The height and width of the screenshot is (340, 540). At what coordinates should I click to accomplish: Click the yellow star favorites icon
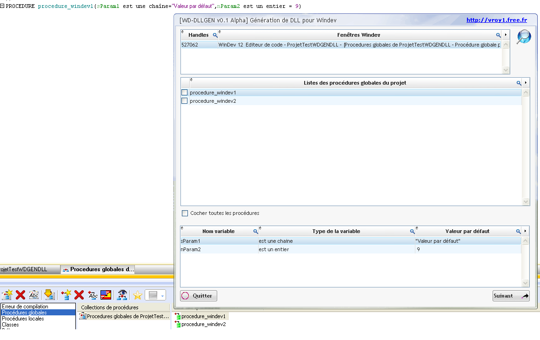click(137, 295)
